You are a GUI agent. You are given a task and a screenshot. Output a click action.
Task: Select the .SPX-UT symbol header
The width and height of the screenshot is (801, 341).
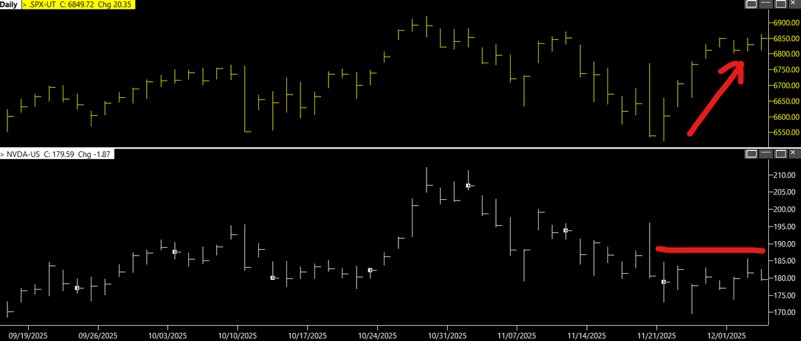click(x=79, y=5)
